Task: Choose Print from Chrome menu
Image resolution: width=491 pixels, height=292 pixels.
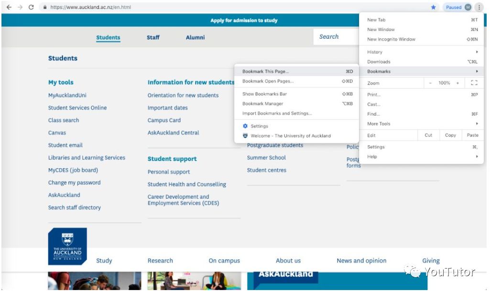Action: tap(422, 95)
